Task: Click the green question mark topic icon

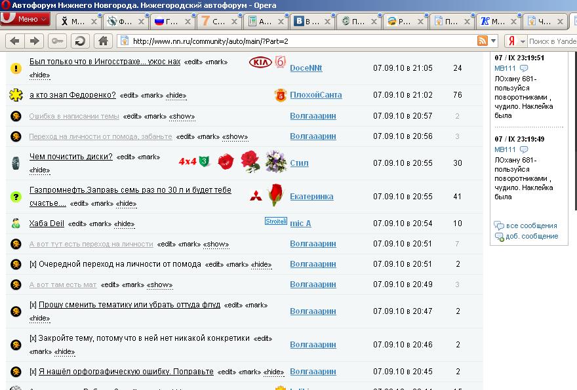Action: [16, 197]
